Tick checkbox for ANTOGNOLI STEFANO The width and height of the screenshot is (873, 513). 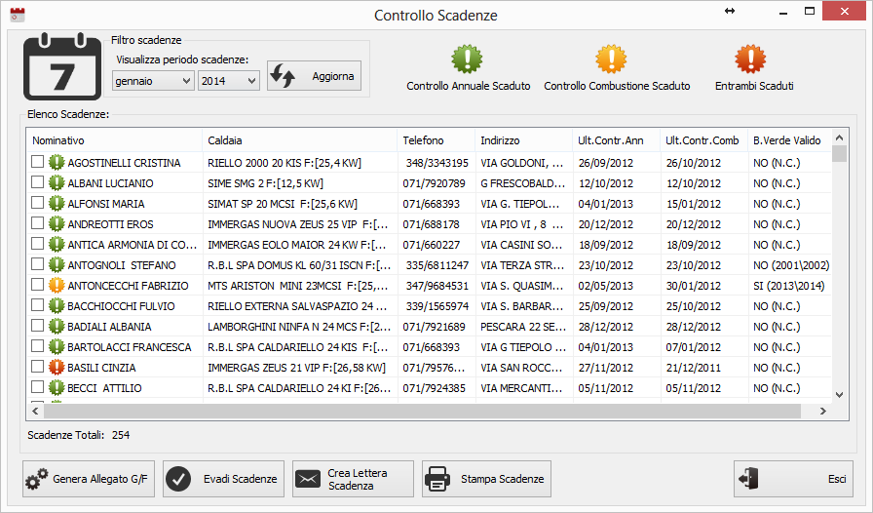click(x=37, y=263)
